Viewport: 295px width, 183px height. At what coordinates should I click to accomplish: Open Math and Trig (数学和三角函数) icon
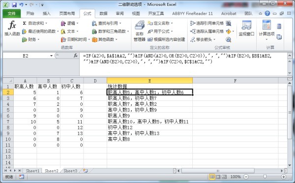click(x=94, y=31)
